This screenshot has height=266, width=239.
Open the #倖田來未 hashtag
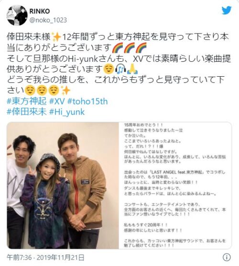click(27, 112)
